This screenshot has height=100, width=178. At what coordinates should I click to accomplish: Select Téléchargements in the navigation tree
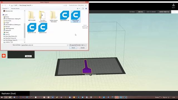coord(9,28)
